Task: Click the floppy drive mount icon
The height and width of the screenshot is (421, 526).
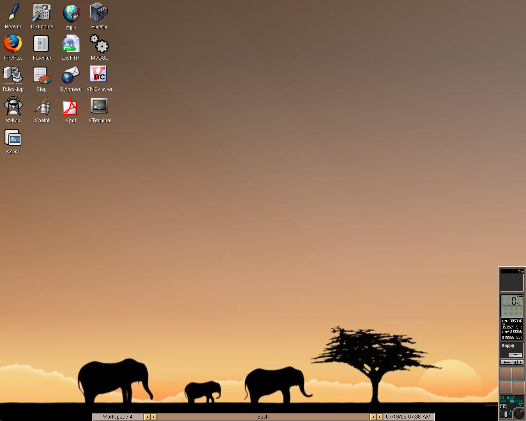Action: click(x=515, y=355)
